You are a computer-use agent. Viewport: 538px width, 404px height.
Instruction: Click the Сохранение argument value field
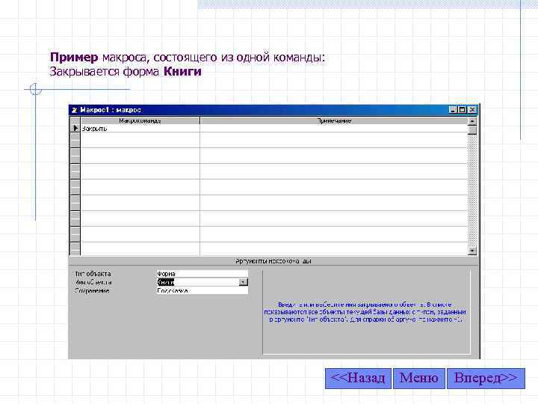pos(202,290)
